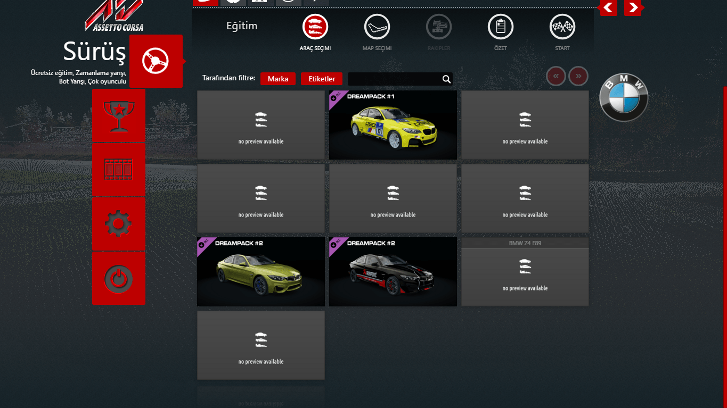Viewport: 727px width, 408px height.
Task: Filter cars by Etiketler
Action: tap(322, 79)
